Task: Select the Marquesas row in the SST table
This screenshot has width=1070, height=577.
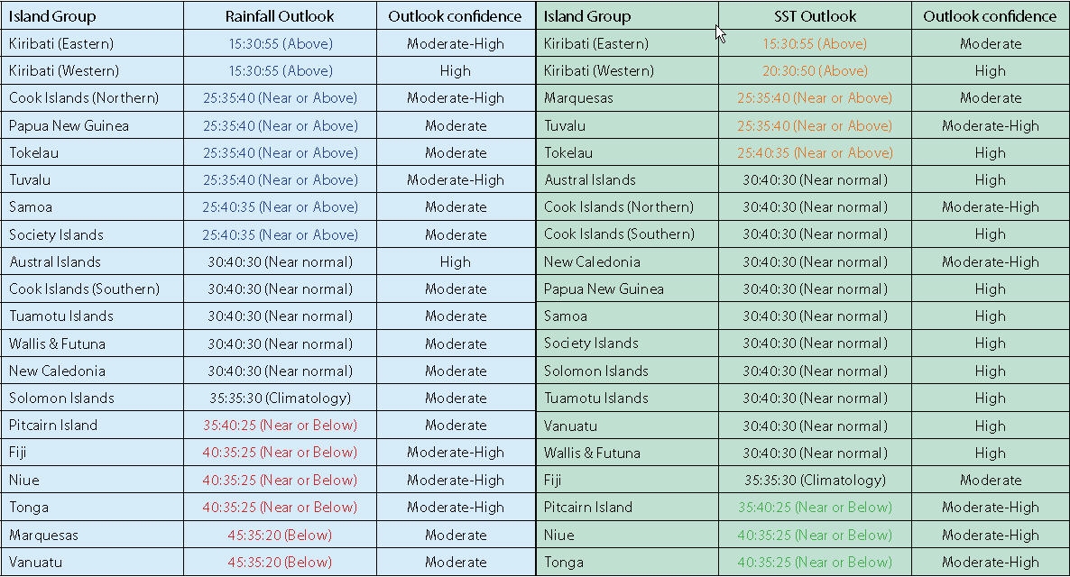Action: pos(578,97)
